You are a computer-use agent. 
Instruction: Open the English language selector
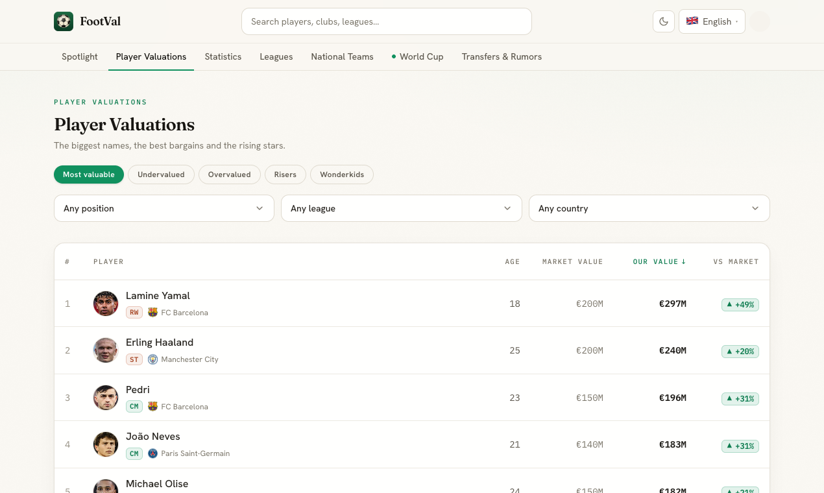(x=712, y=21)
